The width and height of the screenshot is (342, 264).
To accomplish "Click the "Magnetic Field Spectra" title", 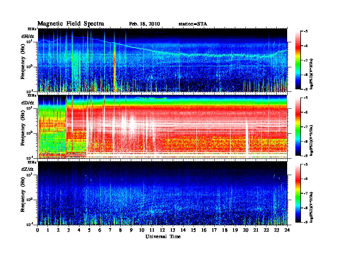I will [x=71, y=24].
